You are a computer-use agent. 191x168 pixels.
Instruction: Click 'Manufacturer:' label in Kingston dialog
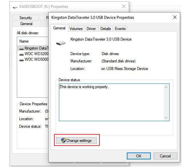point(81,61)
